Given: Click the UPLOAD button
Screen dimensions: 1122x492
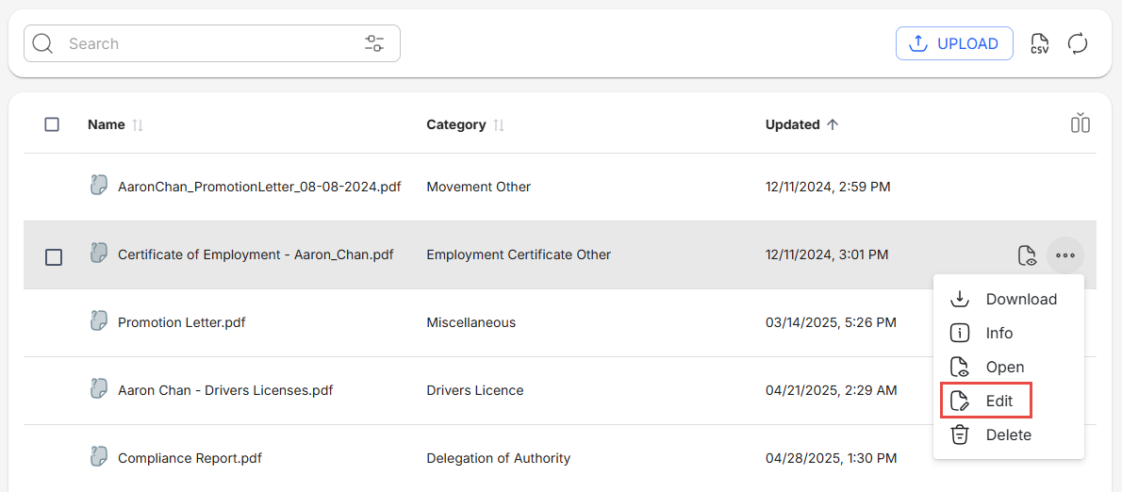Looking at the screenshot, I should pyautogui.click(x=954, y=43).
